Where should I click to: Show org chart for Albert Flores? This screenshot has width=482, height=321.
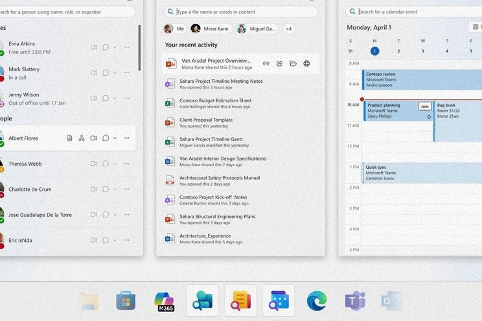coord(82,138)
